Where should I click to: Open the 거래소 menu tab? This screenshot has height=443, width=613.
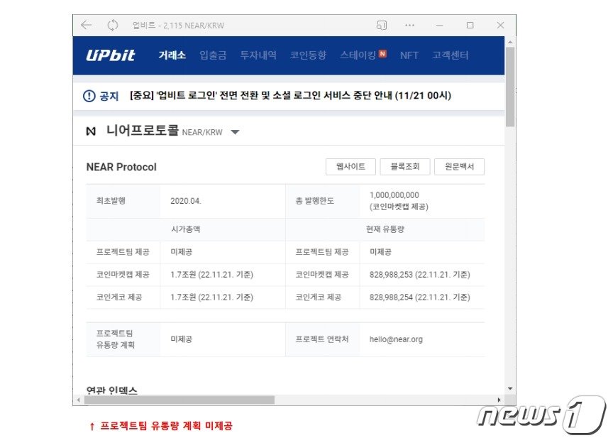point(172,55)
